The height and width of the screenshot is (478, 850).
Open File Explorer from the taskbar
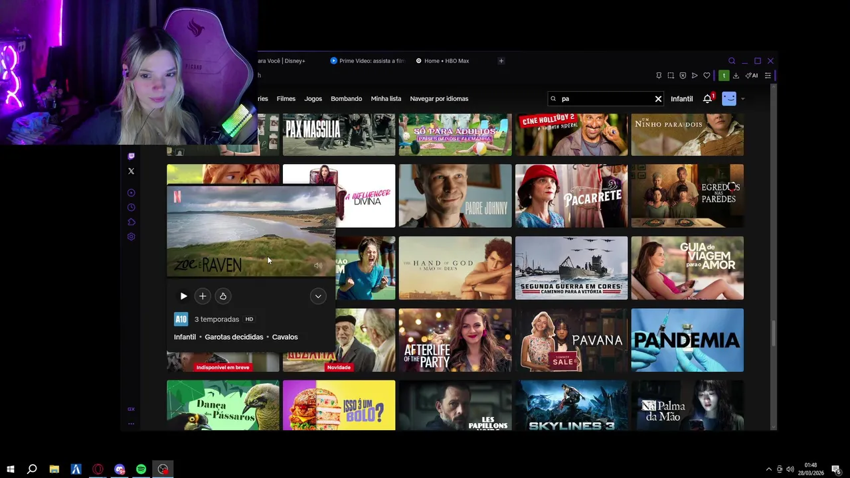coord(54,469)
